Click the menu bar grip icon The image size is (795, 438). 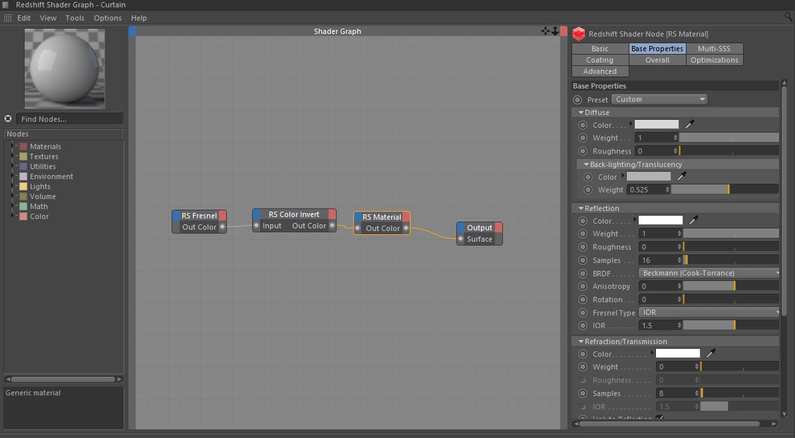click(7, 18)
